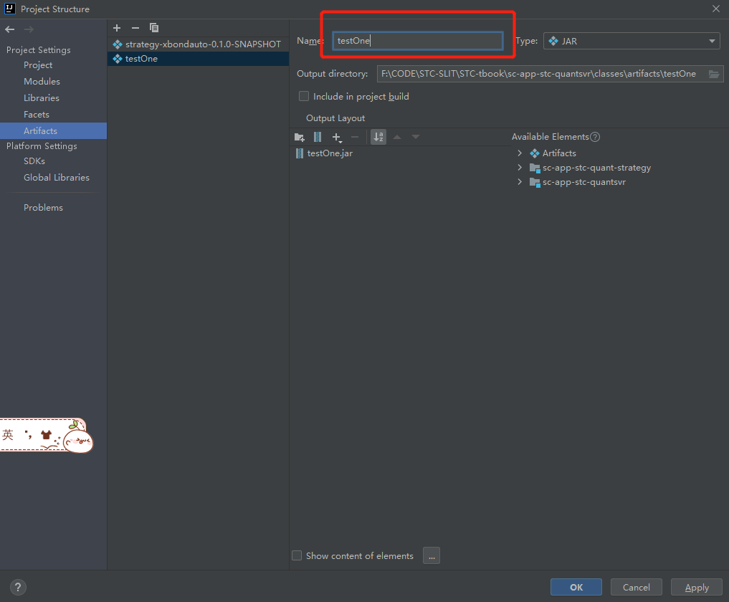Select strategy-xbondauto-0.1.0-SNAPSHOT artifact
Screen dimensions: 729x602
click(198, 44)
